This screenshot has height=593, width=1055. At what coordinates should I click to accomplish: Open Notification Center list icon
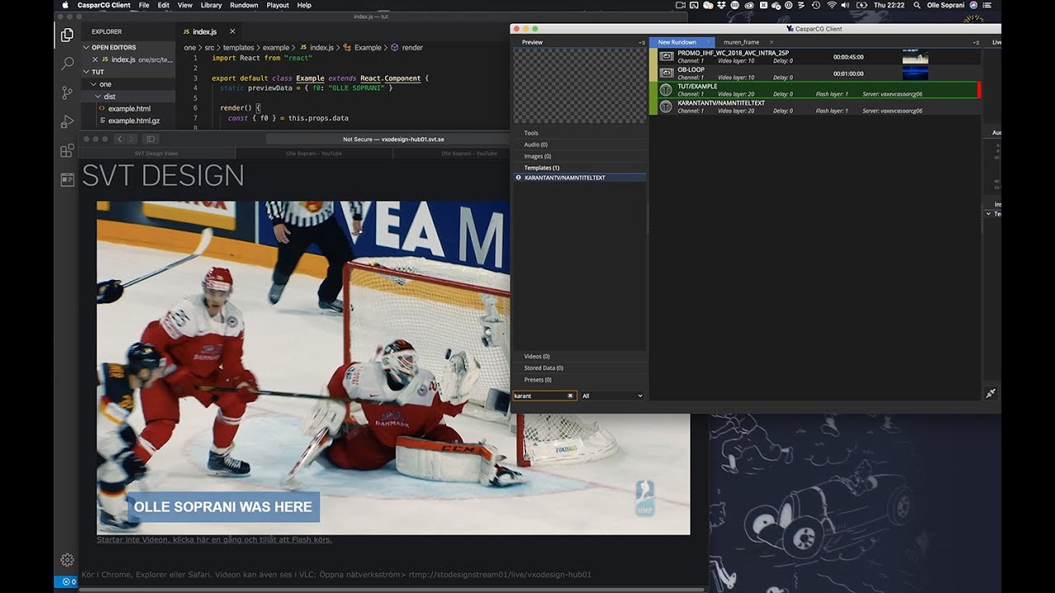tap(987, 5)
